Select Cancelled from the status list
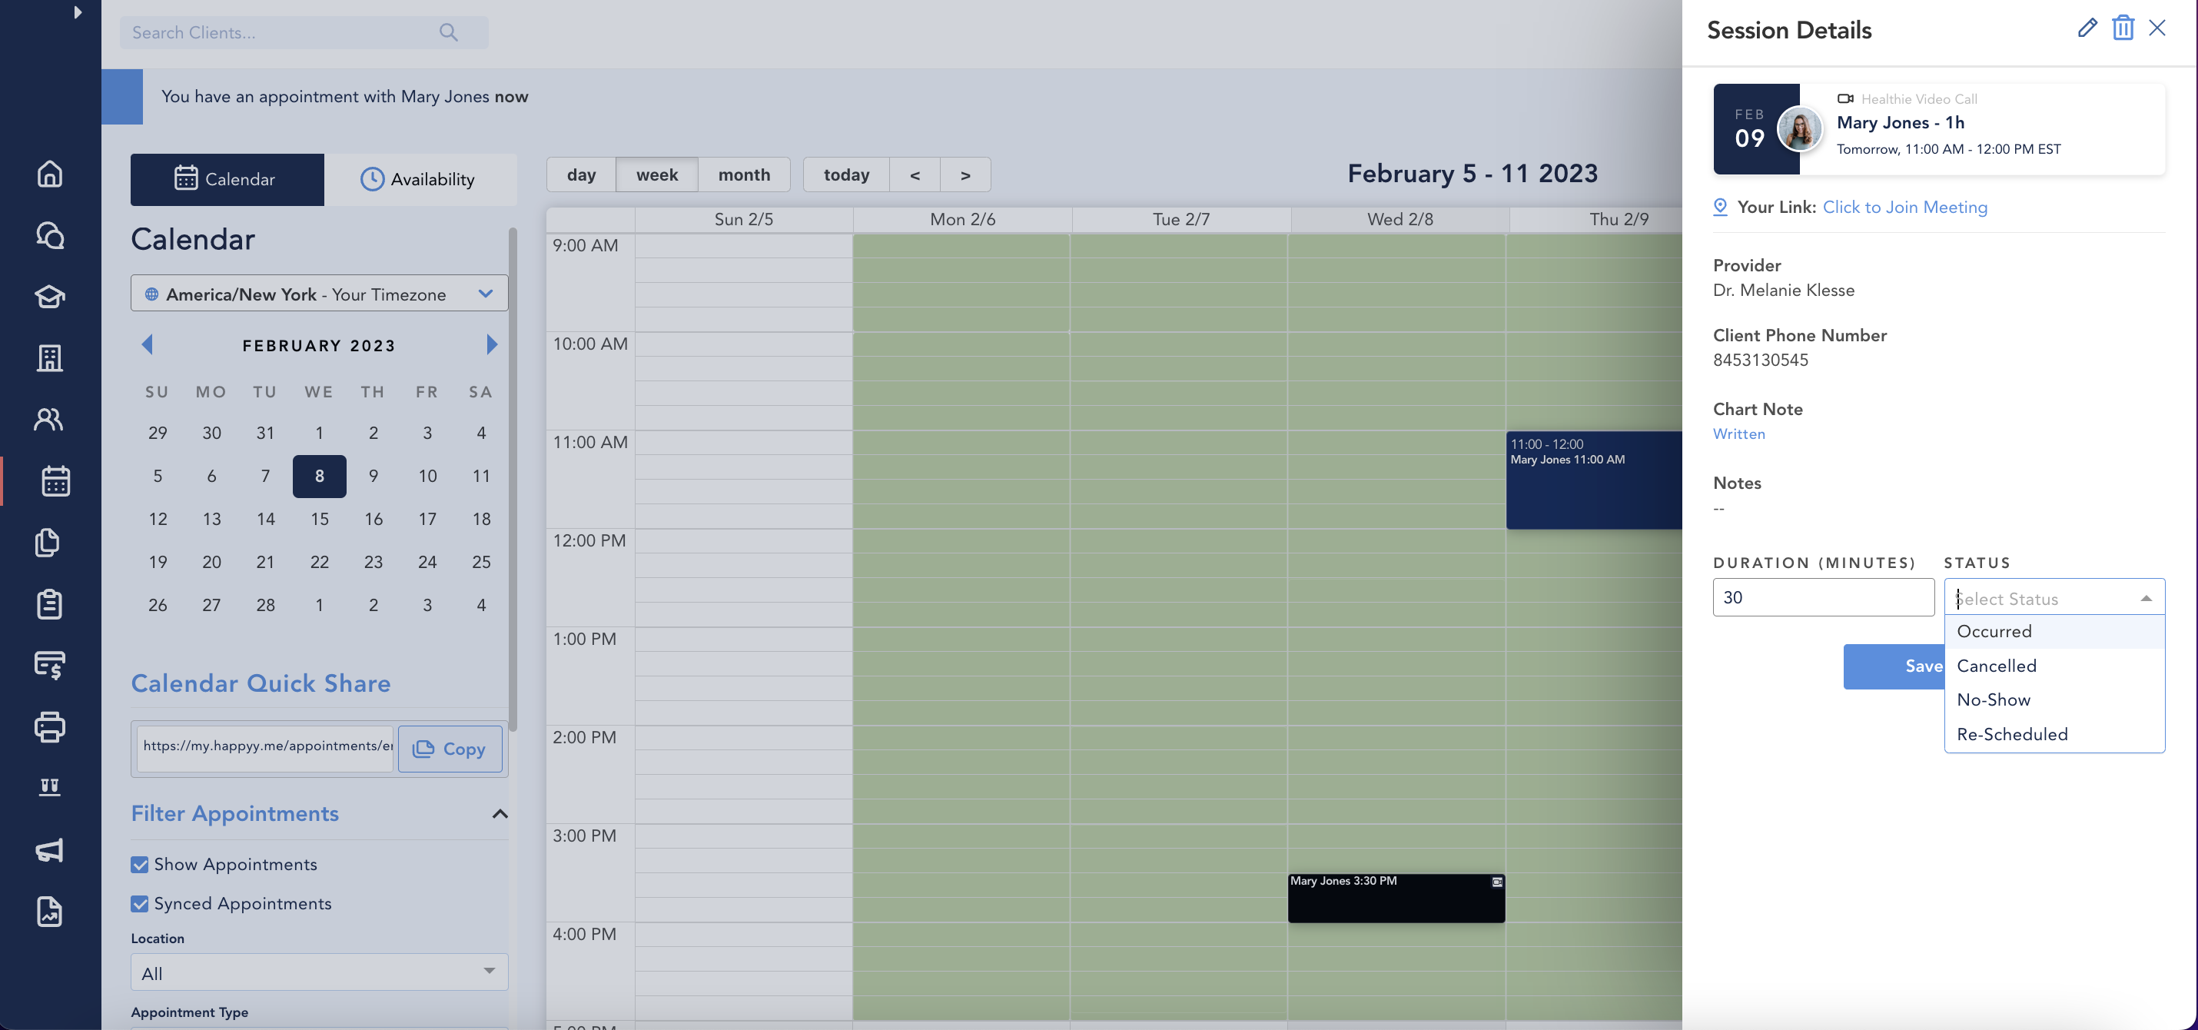Screen dimensions: 2198x1030 [x=1997, y=666]
